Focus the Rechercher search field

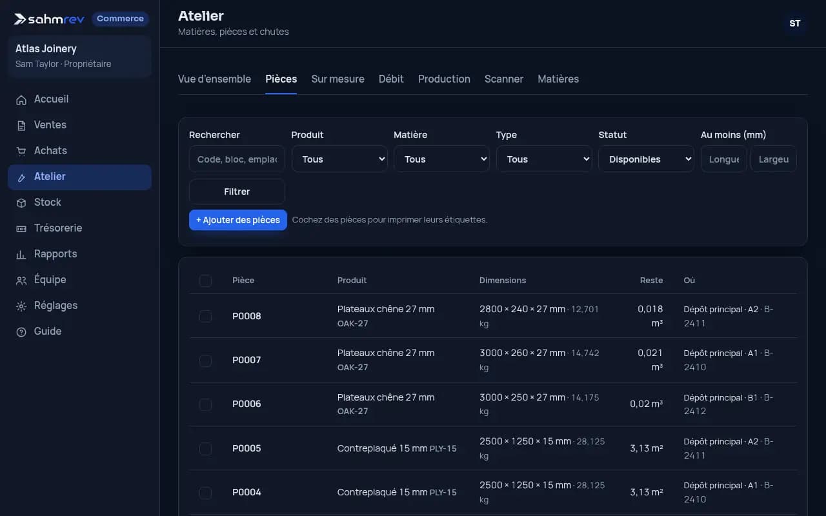[x=237, y=159]
